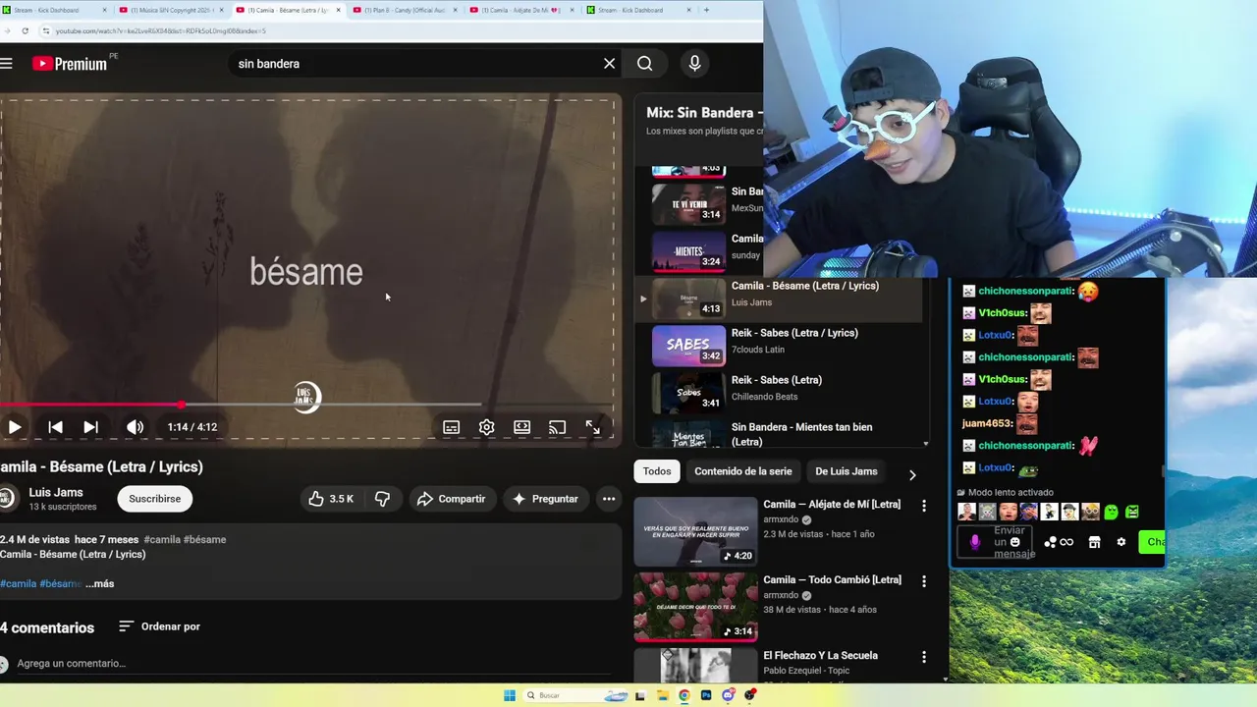
Task: Open 'Camila — Aléjate de Mí' thumbnail
Action: [x=695, y=531]
